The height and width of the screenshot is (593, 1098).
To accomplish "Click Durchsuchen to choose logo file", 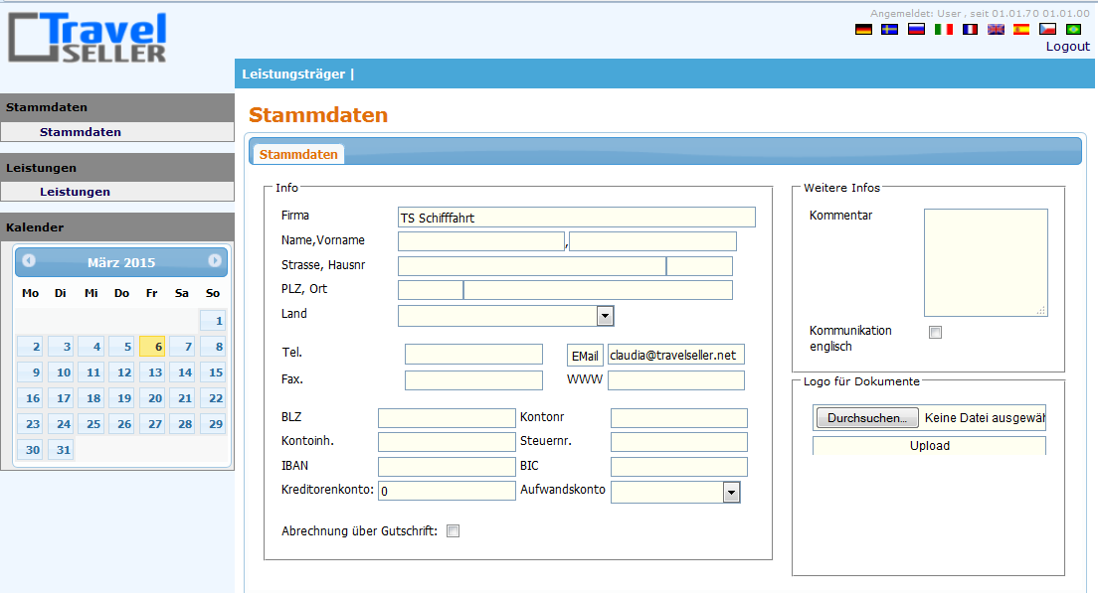I will 866,418.
